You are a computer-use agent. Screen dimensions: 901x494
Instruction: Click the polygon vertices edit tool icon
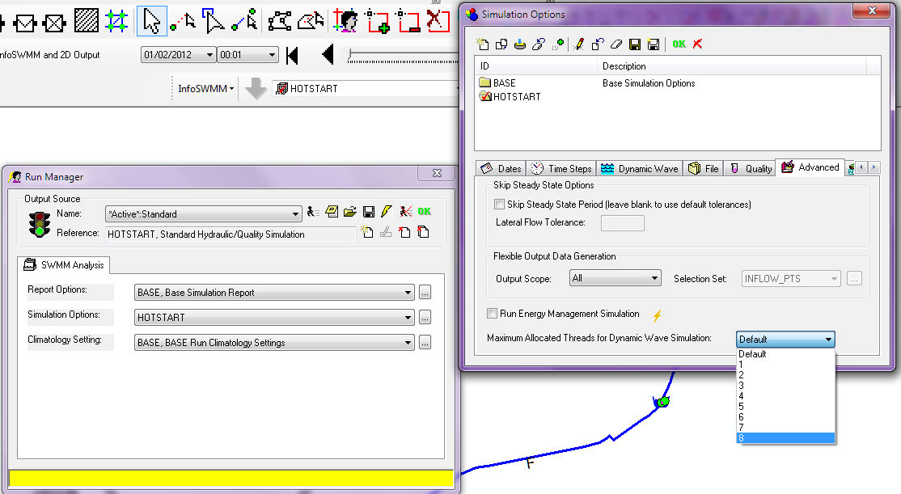coord(280,22)
